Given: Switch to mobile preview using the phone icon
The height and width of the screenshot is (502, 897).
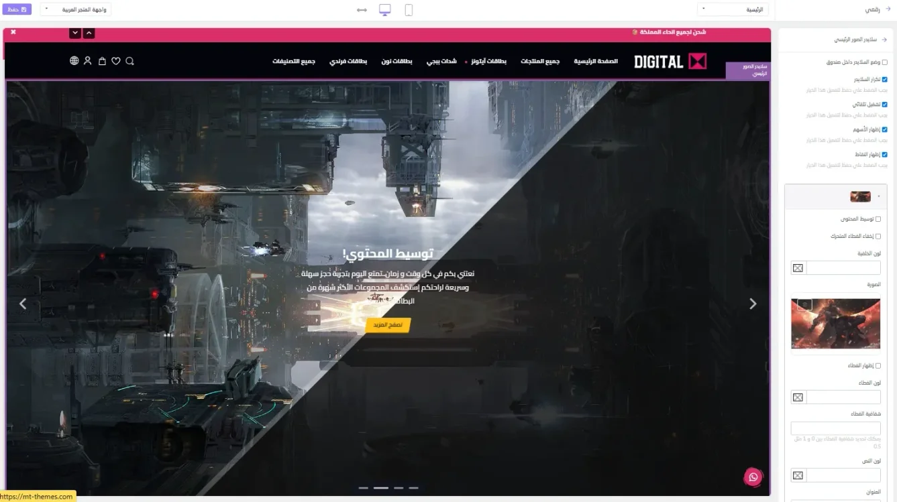Looking at the screenshot, I should (x=409, y=9).
